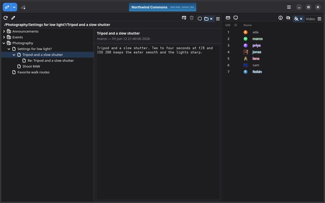Open the connection dropdown arrow
325x203 pixels.
[x=14, y=7]
